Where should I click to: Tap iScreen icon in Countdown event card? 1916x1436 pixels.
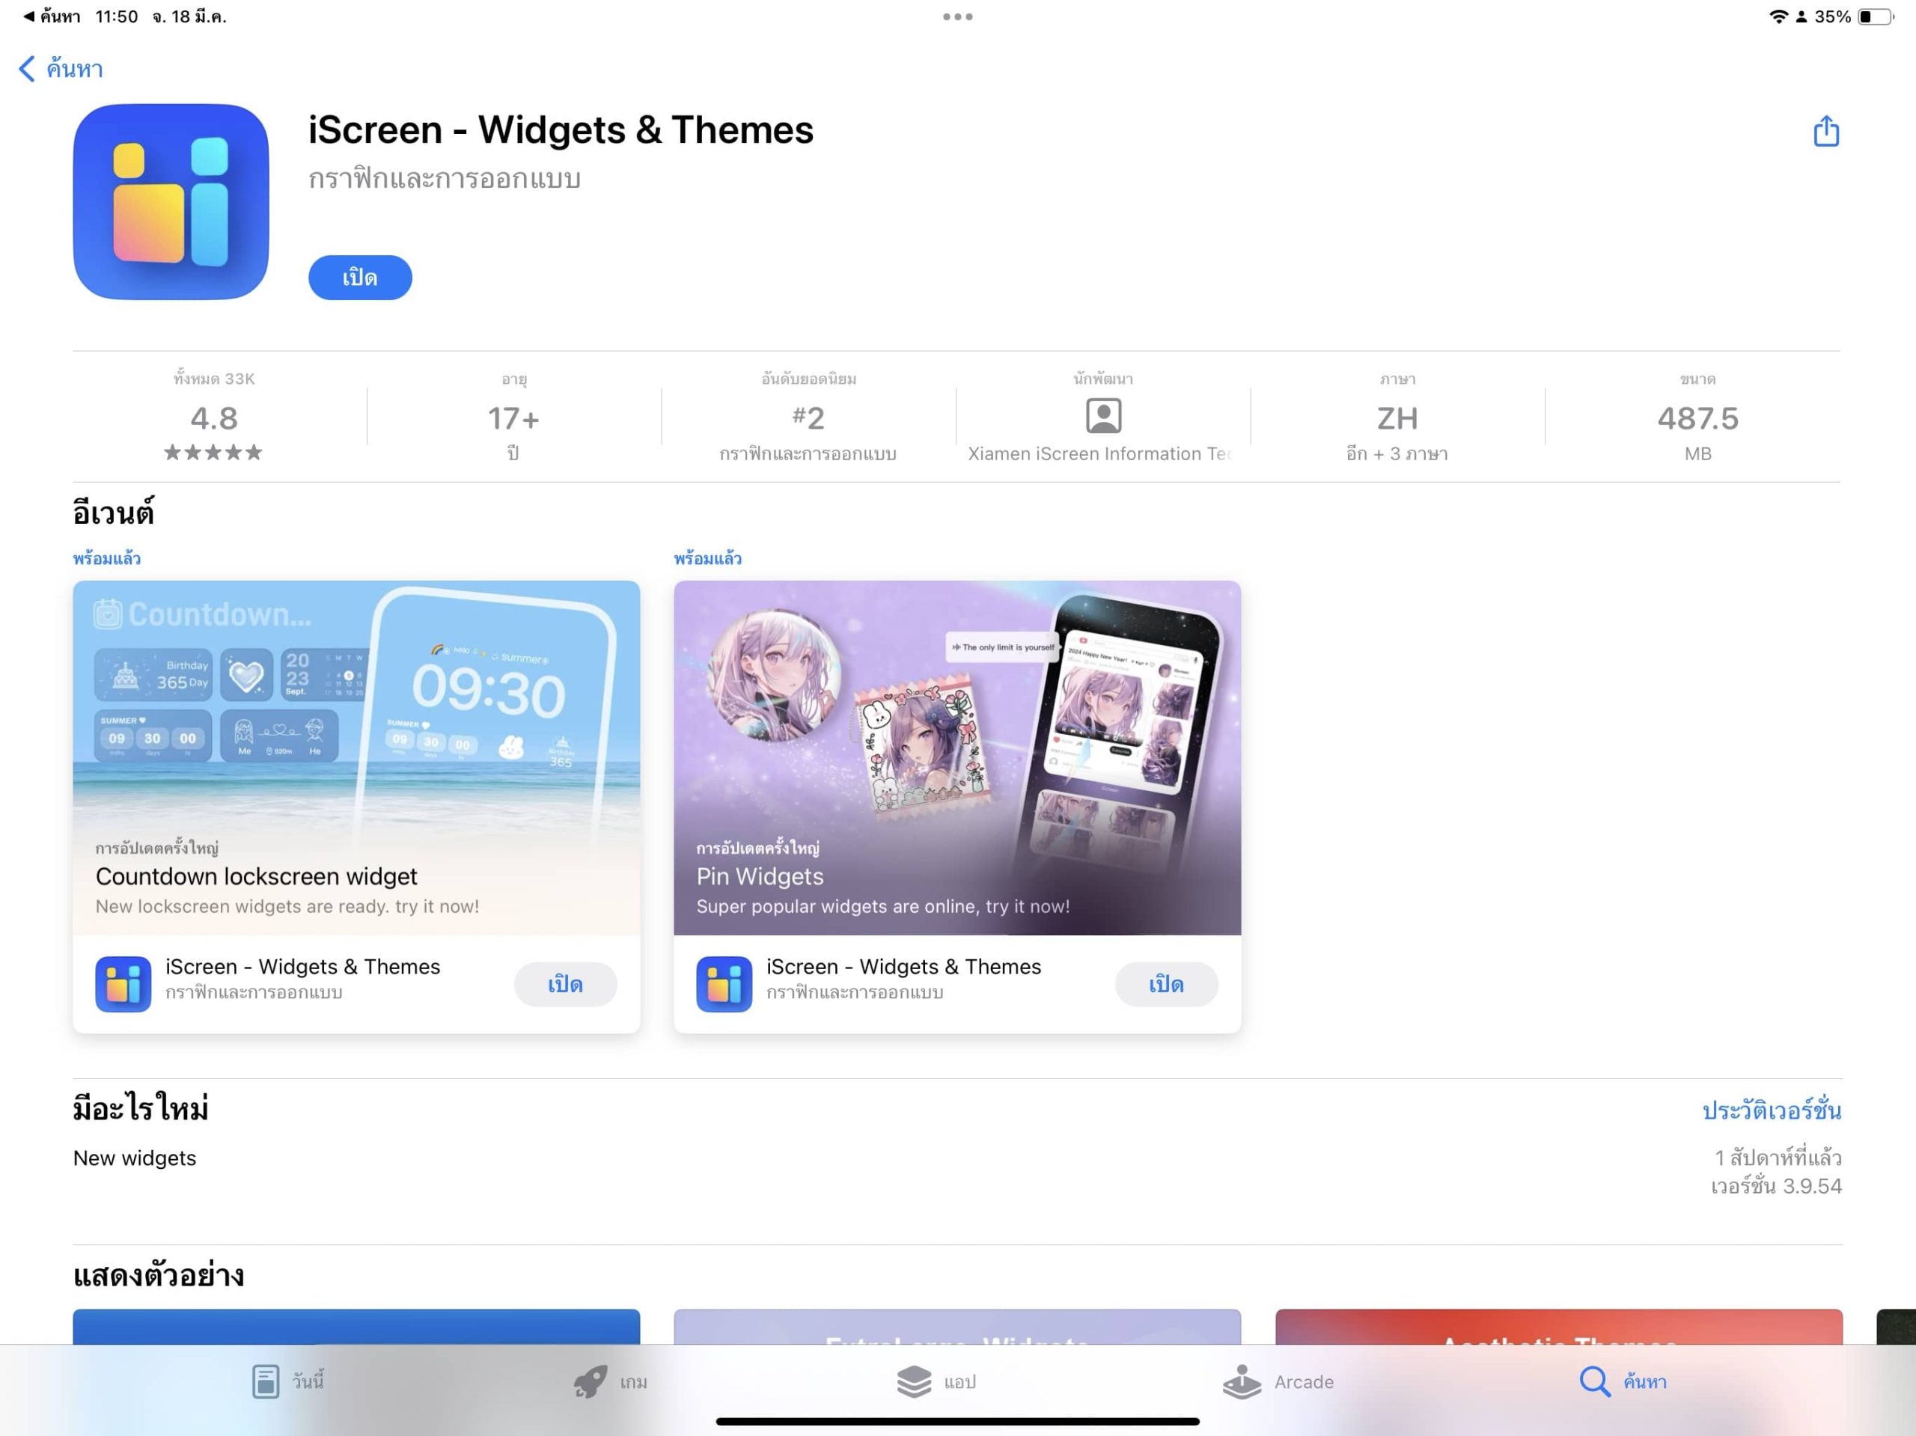tap(123, 983)
